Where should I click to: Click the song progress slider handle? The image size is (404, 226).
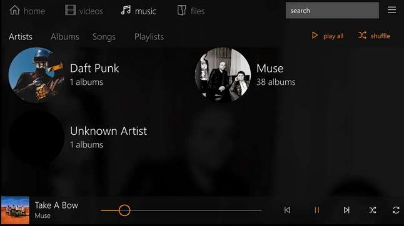click(124, 210)
